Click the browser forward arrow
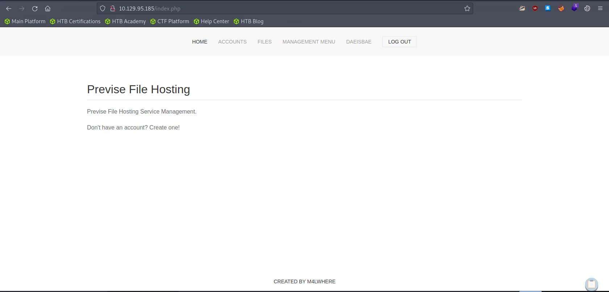The height and width of the screenshot is (292, 609). point(22,8)
